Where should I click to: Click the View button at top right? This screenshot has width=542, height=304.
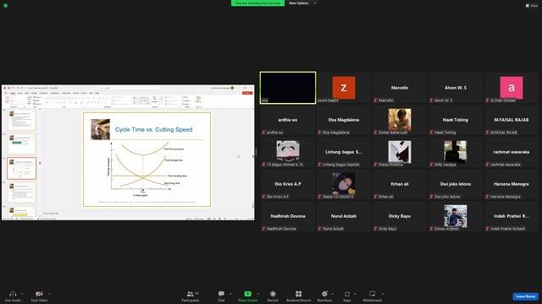click(x=532, y=6)
